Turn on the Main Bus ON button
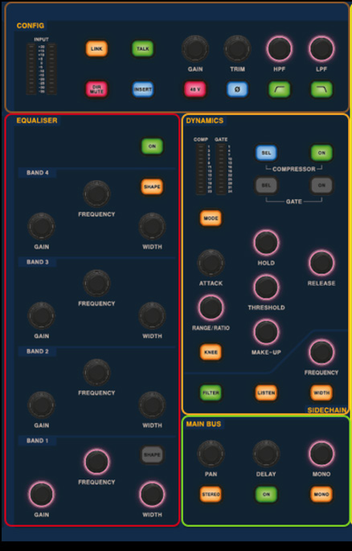The height and width of the screenshot is (551, 352). pyautogui.click(x=266, y=494)
